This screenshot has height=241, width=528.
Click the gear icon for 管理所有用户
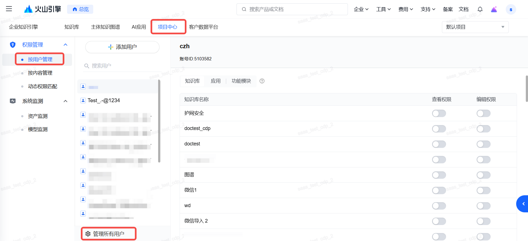click(88, 234)
